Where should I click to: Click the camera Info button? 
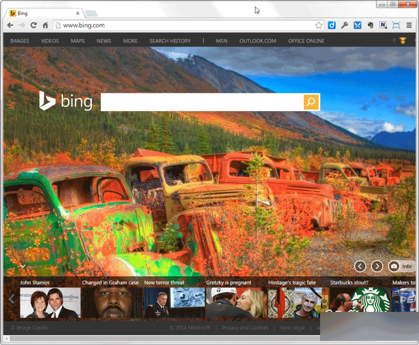400,266
